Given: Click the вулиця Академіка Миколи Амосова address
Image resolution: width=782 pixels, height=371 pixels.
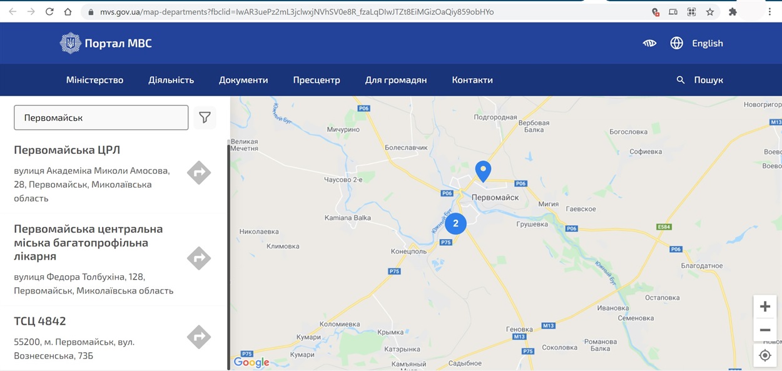Looking at the screenshot, I should pyautogui.click(x=92, y=185).
